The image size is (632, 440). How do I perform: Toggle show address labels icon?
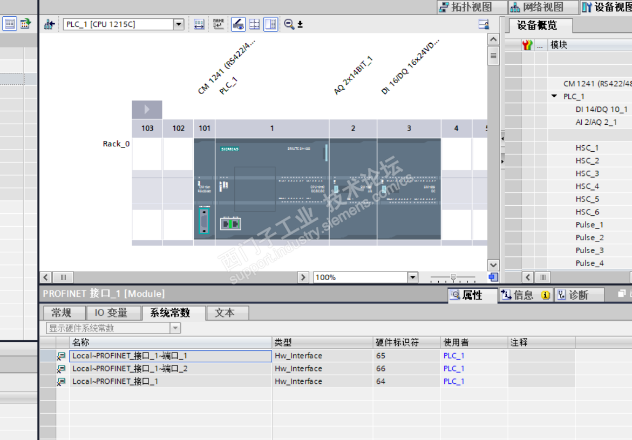coord(199,24)
